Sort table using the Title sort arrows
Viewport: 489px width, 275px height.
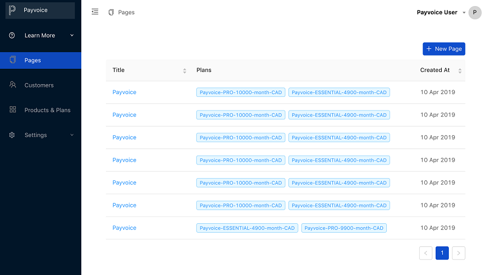coord(185,71)
